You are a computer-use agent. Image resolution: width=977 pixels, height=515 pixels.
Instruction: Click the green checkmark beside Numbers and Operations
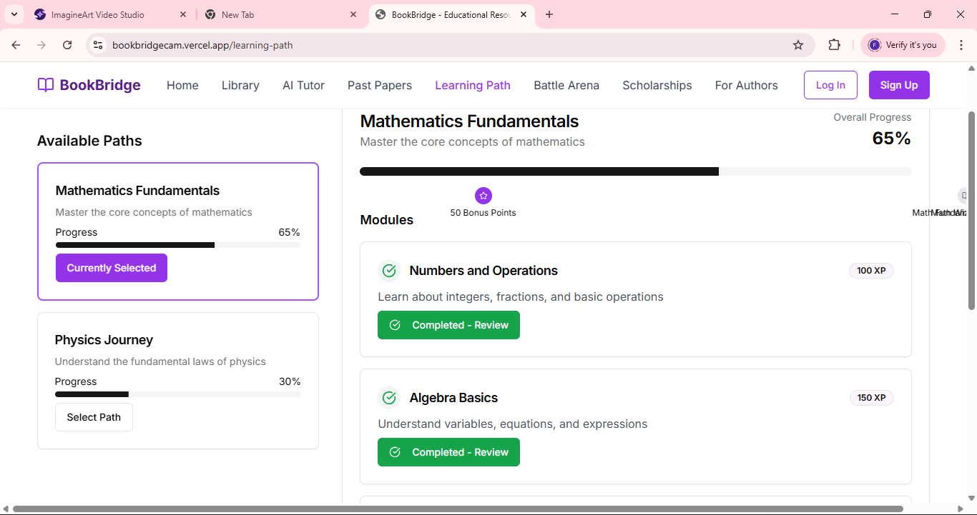[x=389, y=271]
